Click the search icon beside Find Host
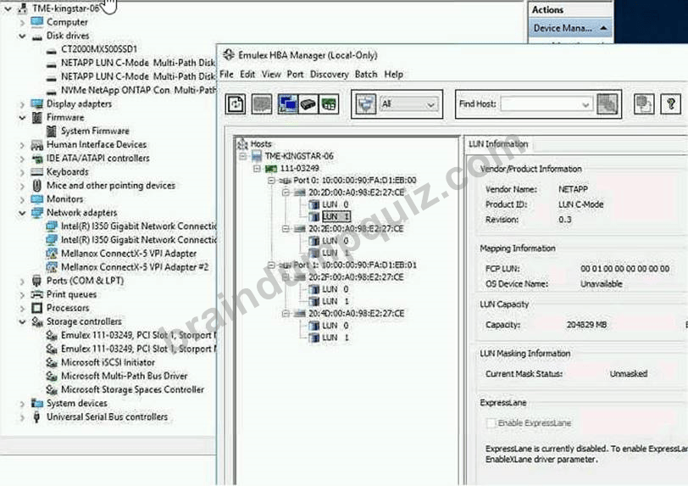 (608, 104)
